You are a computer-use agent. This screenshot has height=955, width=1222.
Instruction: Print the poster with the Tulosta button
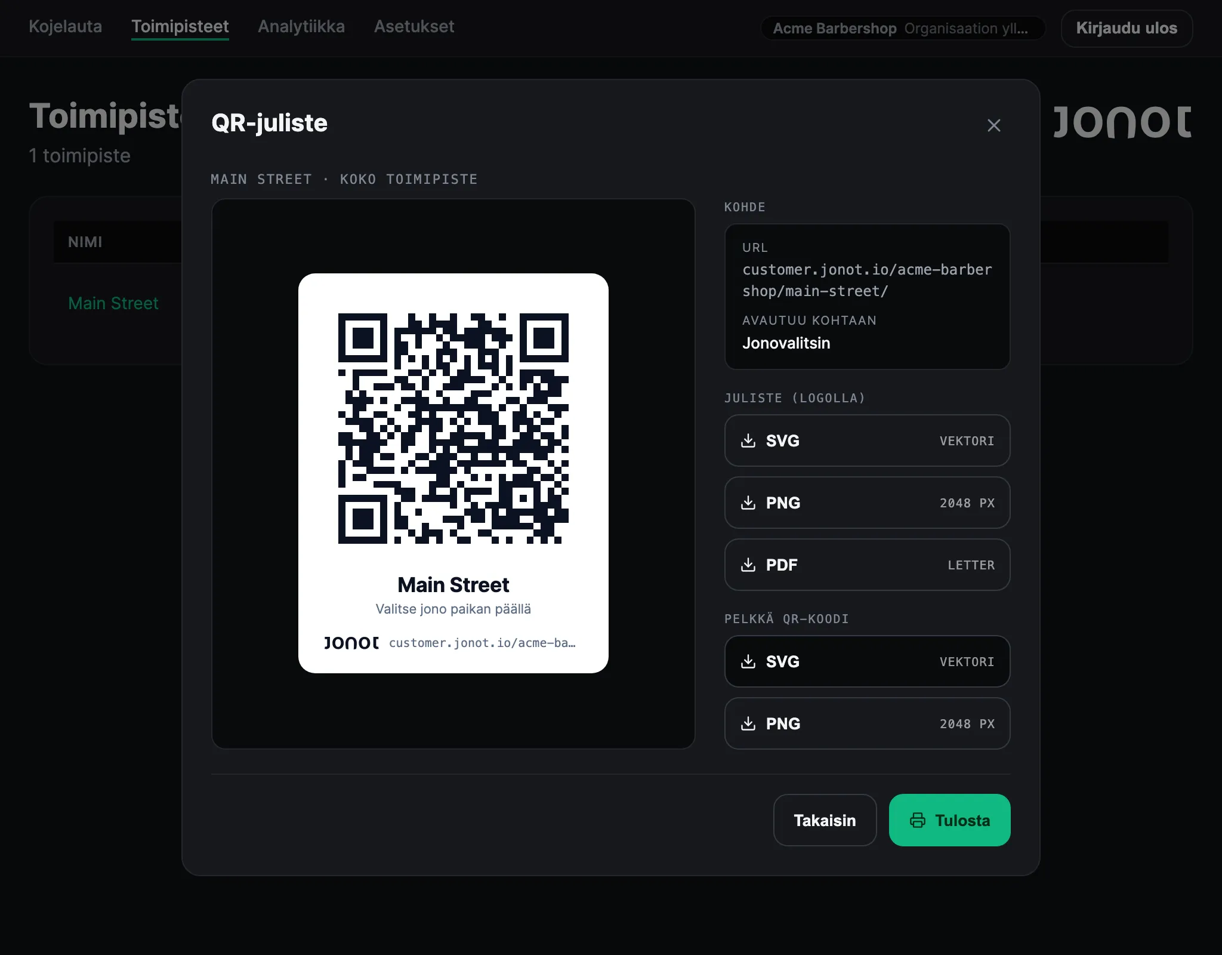point(949,820)
